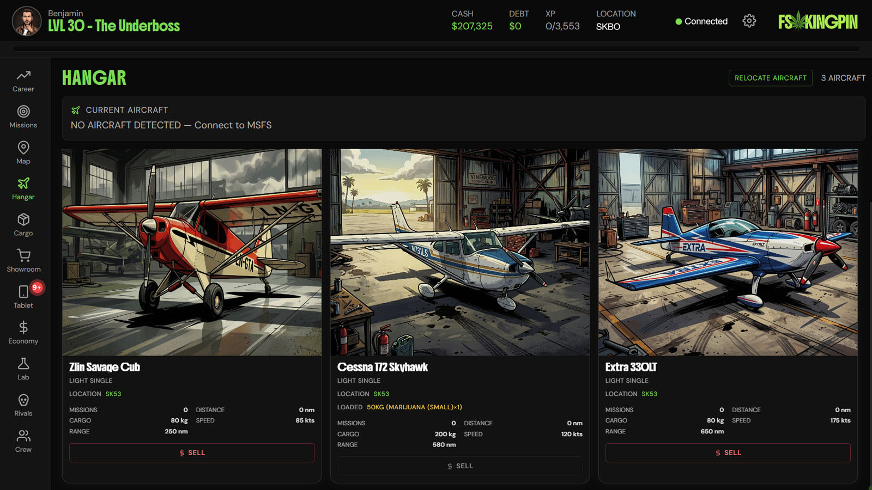Open the Rivals skull icon
This screenshot has width=872, height=490.
click(23, 400)
